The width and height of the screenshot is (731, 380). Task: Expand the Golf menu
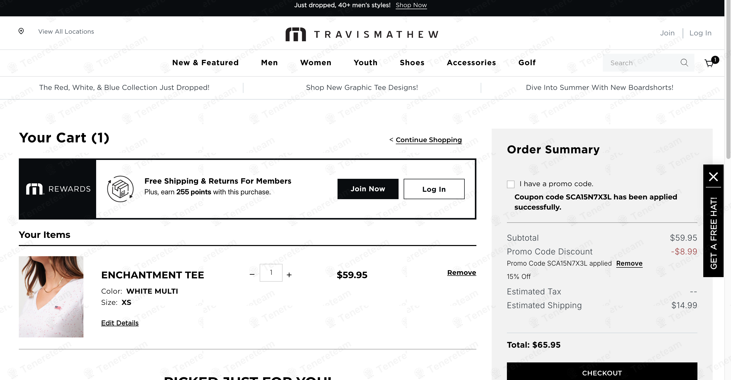pos(527,63)
